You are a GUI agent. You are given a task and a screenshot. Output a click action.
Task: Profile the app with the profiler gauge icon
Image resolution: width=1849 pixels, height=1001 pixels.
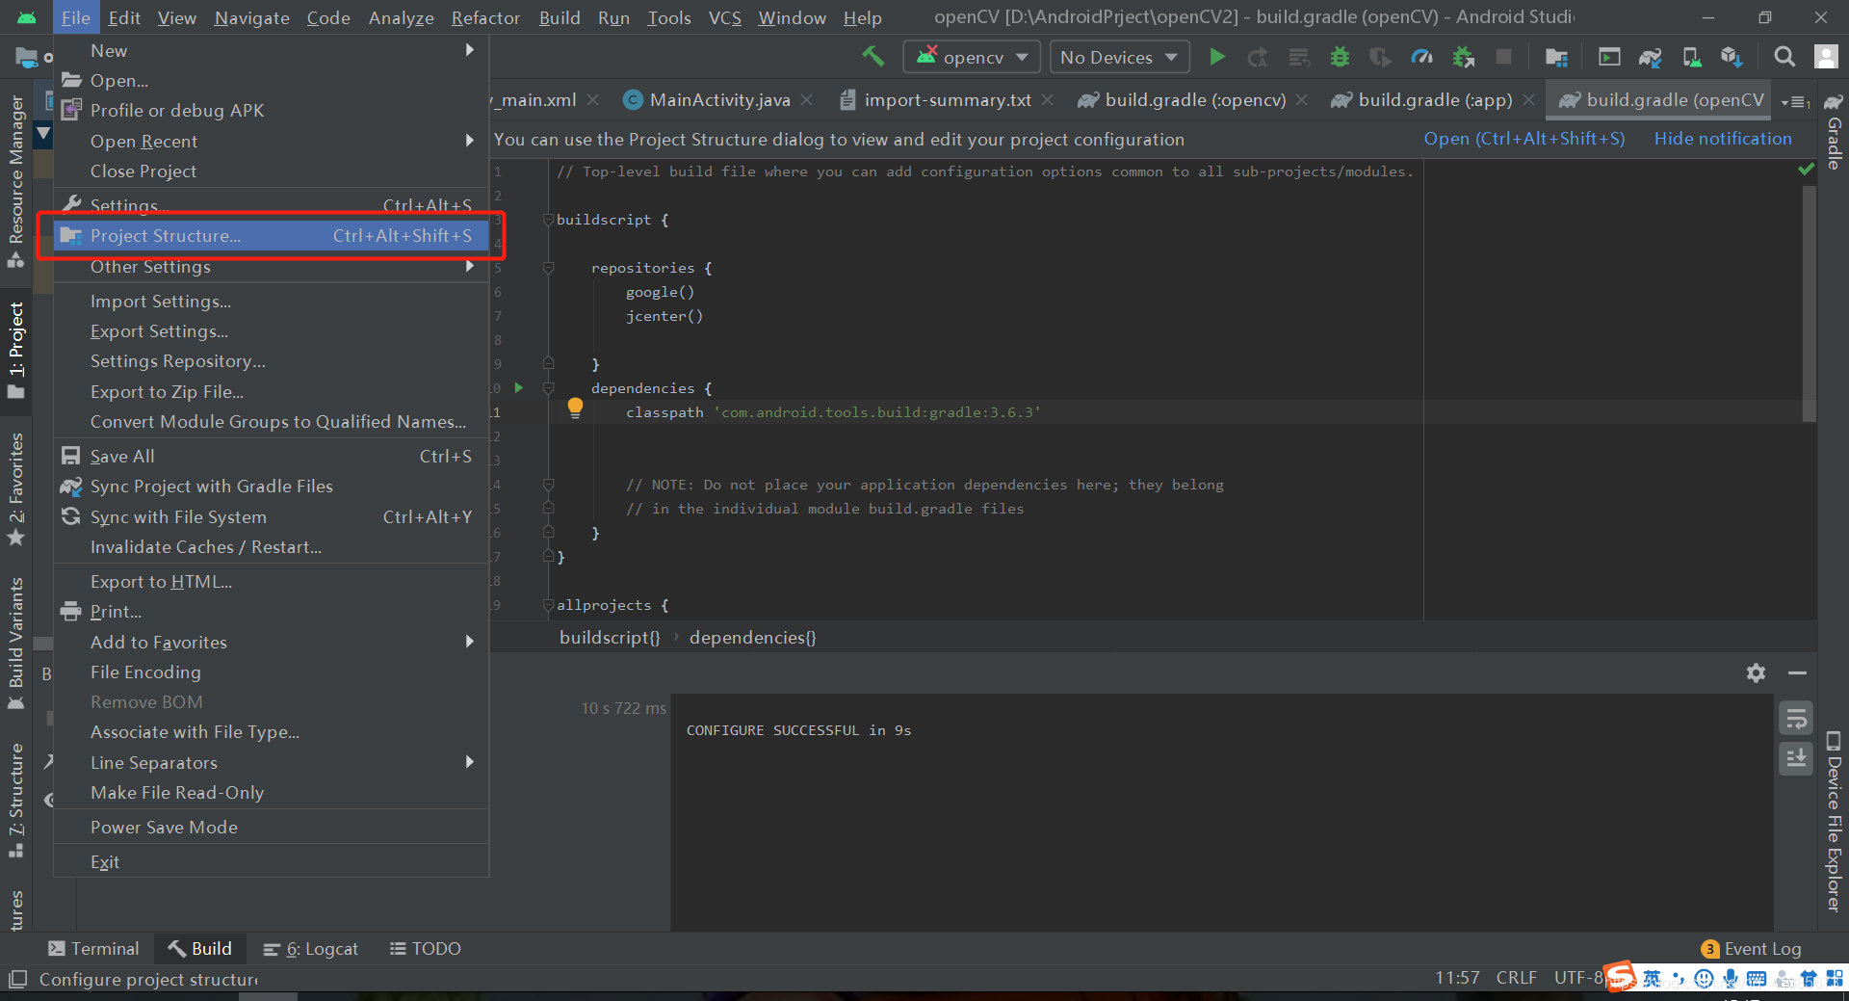coord(1421,57)
